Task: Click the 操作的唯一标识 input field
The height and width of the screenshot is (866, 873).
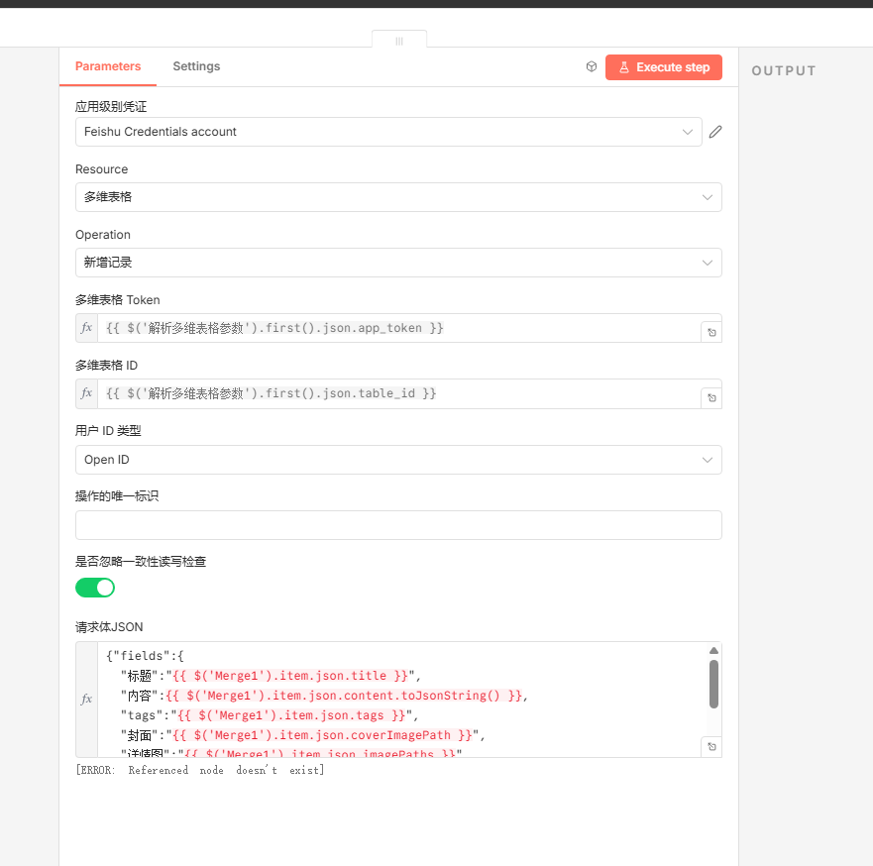Action: (x=398, y=525)
